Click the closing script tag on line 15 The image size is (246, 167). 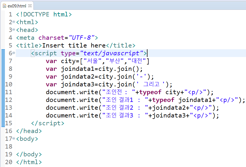click(x=48, y=123)
